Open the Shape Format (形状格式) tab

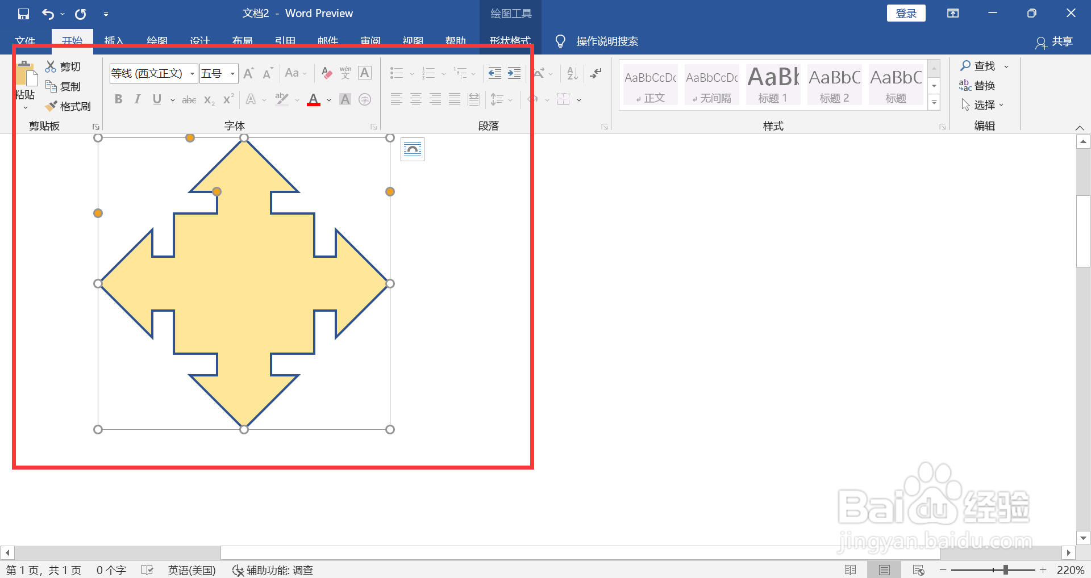[510, 41]
